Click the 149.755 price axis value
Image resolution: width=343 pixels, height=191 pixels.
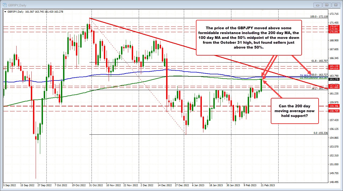coord(334,173)
